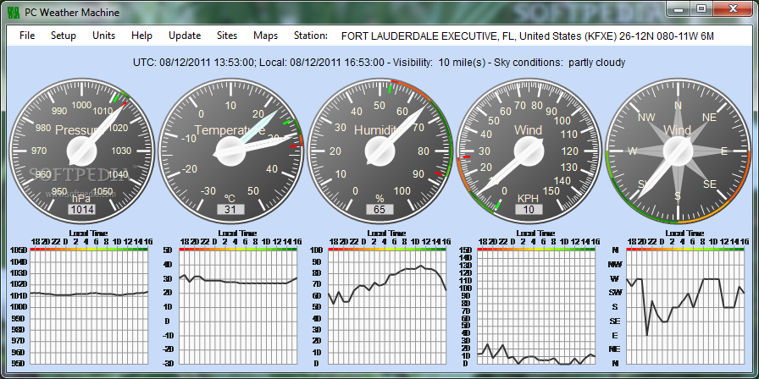
Task: Click the NW marker on the compass
Action: tap(646, 118)
